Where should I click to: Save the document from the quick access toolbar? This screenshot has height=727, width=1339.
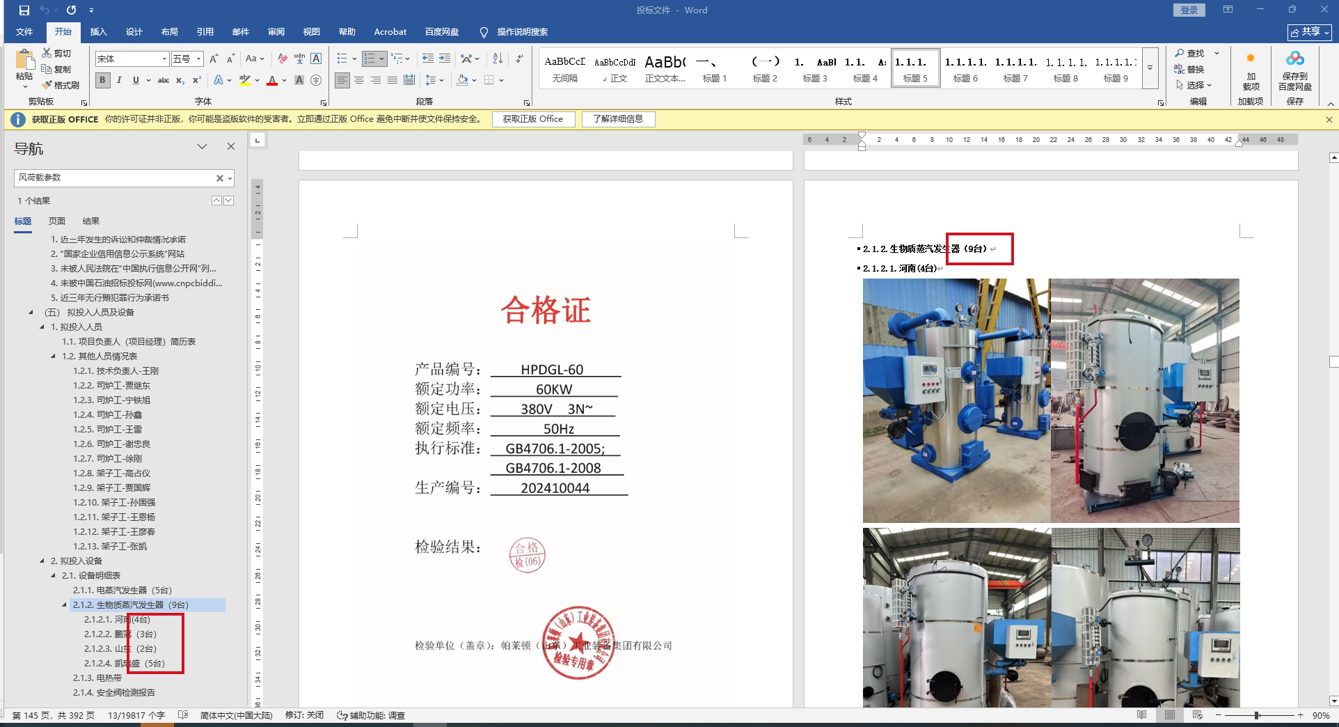[24, 10]
